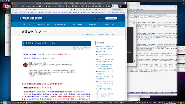Launch Firefox from the taskbar
Viewport: 185px width, 104px height.
[x=18, y=103]
